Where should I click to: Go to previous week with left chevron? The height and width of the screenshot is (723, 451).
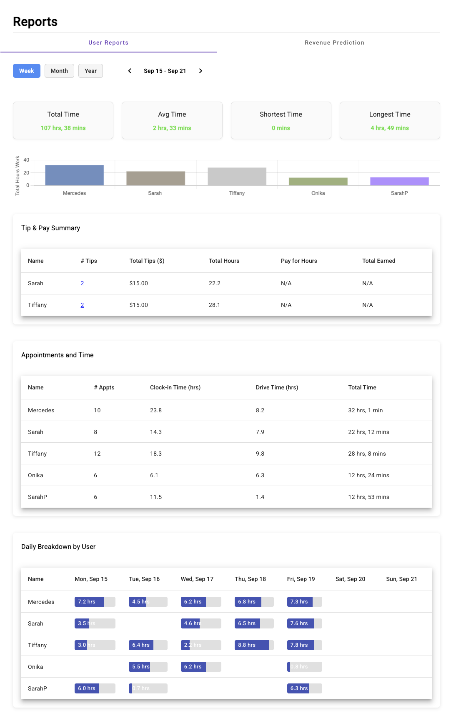pos(130,71)
